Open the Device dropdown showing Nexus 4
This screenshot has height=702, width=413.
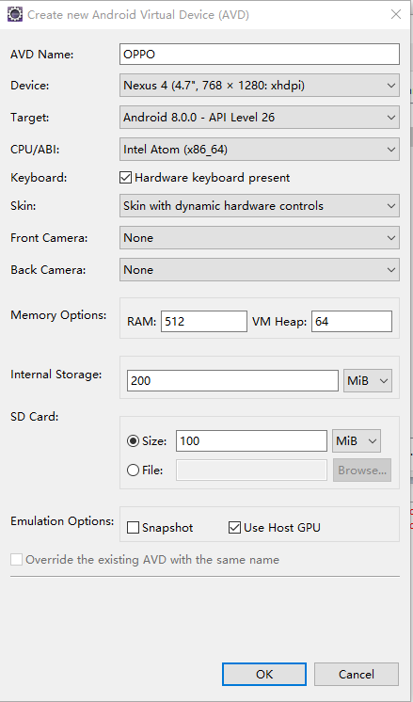coord(260,86)
